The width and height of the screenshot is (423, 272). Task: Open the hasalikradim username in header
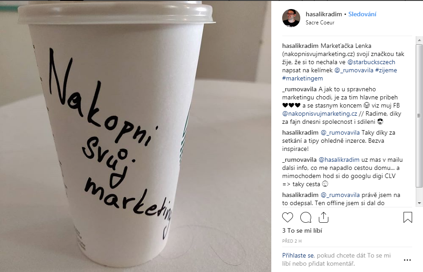click(324, 14)
